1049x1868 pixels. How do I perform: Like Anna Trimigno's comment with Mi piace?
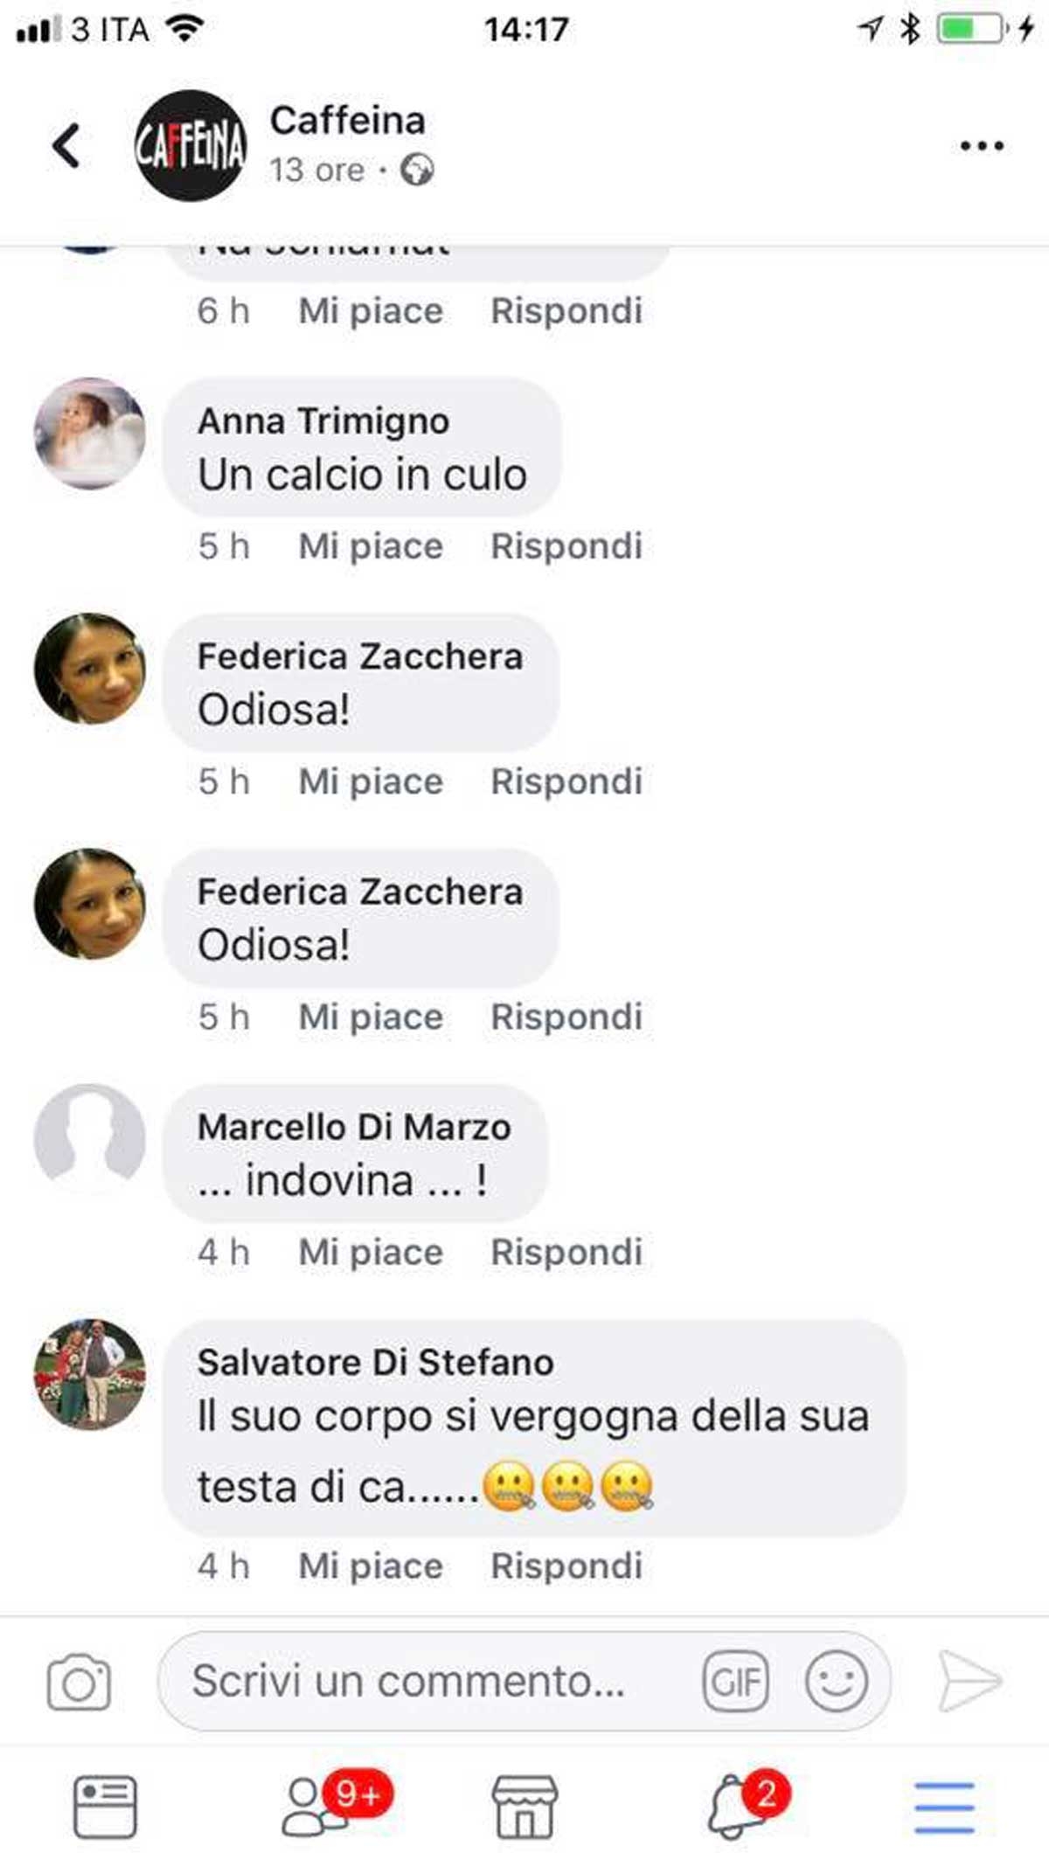(371, 546)
